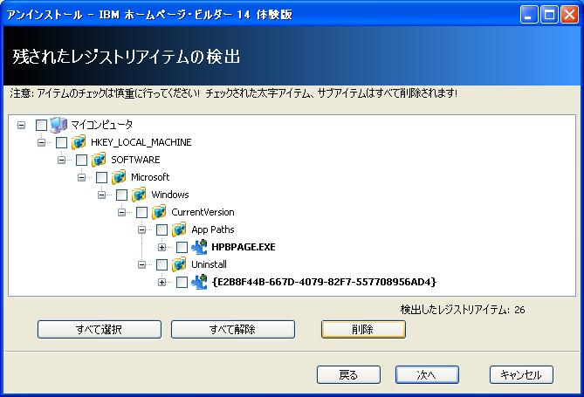Cancel with the キャンセル button
The image size is (584, 397).
[x=521, y=374]
